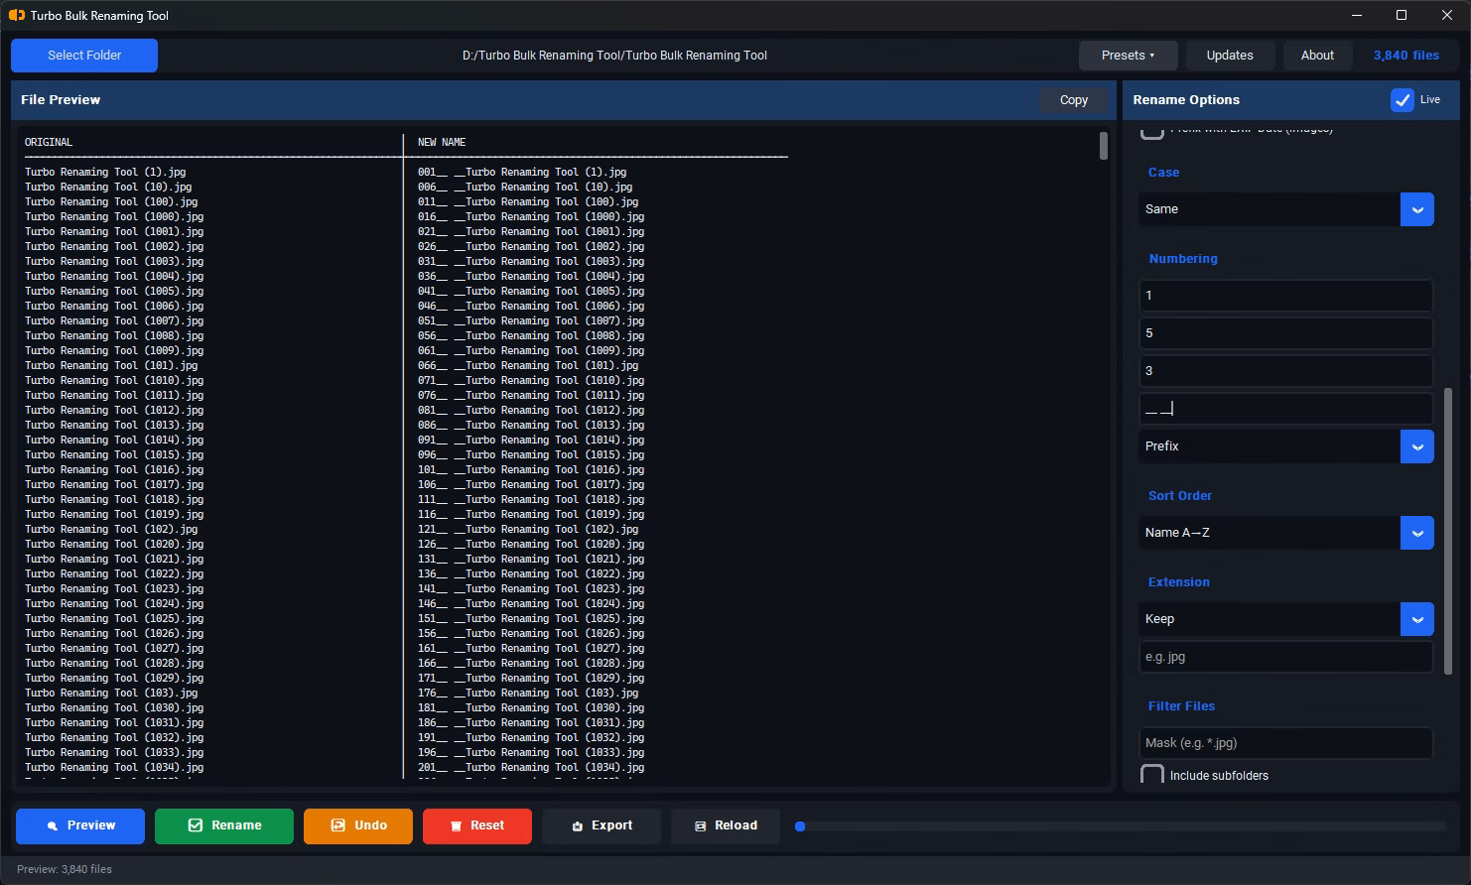Click original file Turbo Renaming Tool (1005).jpg
The width and height of the screenshot is (1471, 885).
click(x=114, y=291)
